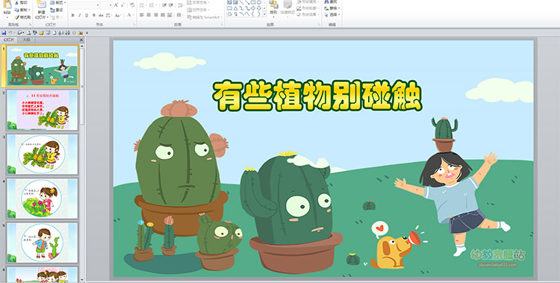560x283 pixels.
Task: Click the New Slide (新建幻灯片) button
Action: 41,10
